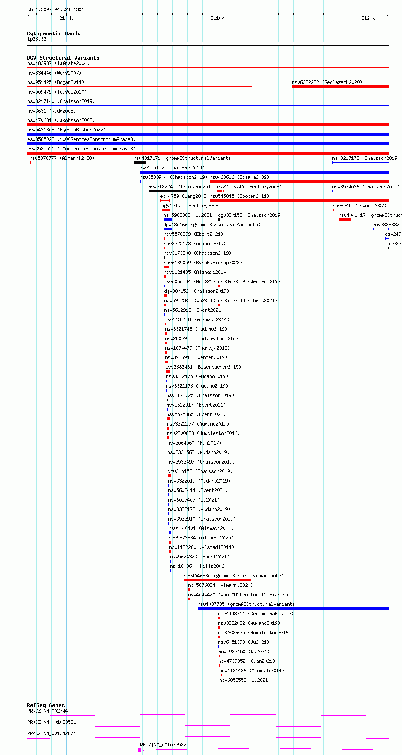Click dgv31n152 (Chaisson2019) label

click(x=200, y=471)
